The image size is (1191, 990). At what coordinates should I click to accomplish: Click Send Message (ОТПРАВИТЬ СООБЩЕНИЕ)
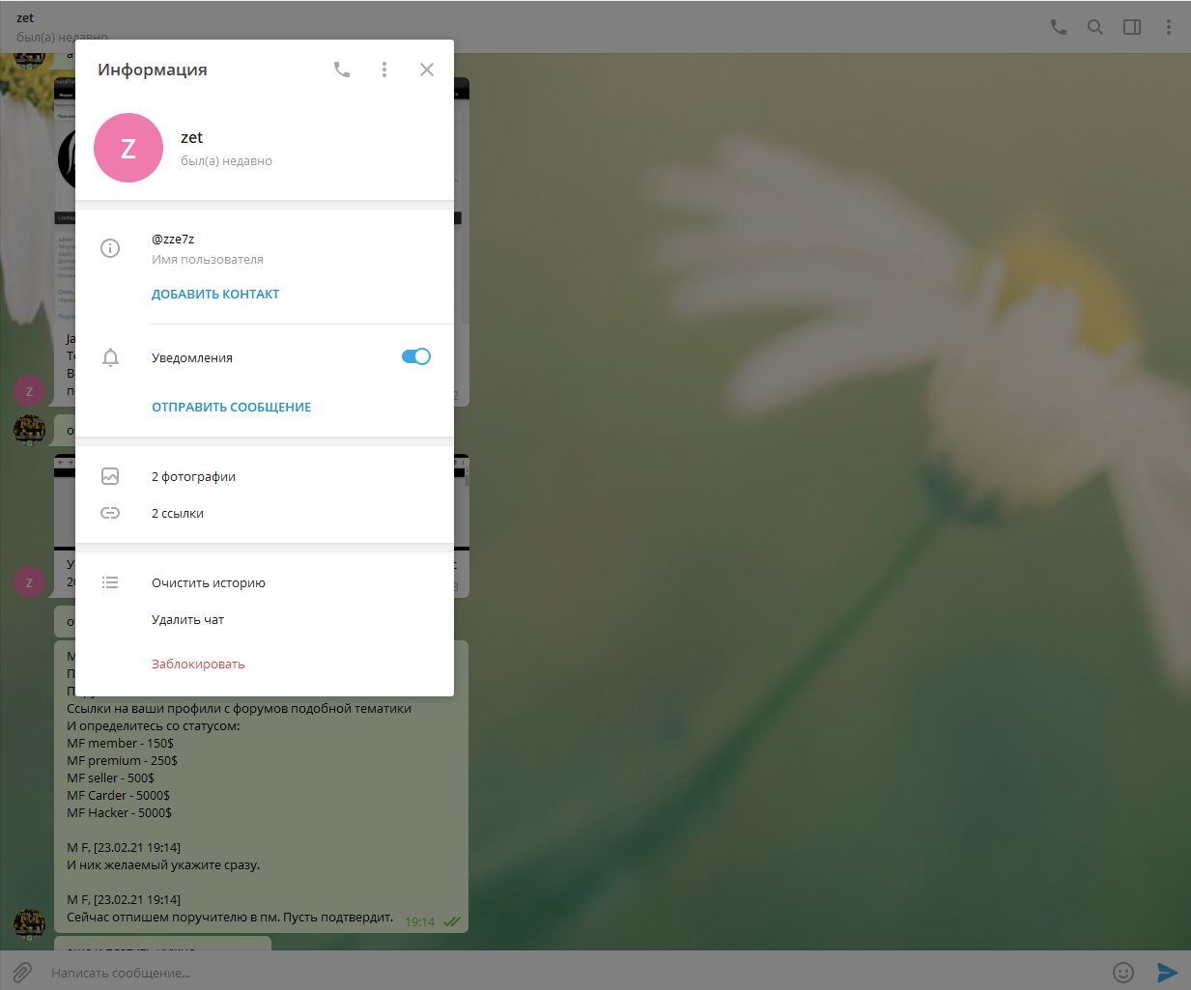(x=232, y=407)
